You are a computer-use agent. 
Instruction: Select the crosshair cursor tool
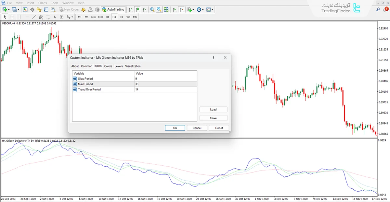pos(12,17)
